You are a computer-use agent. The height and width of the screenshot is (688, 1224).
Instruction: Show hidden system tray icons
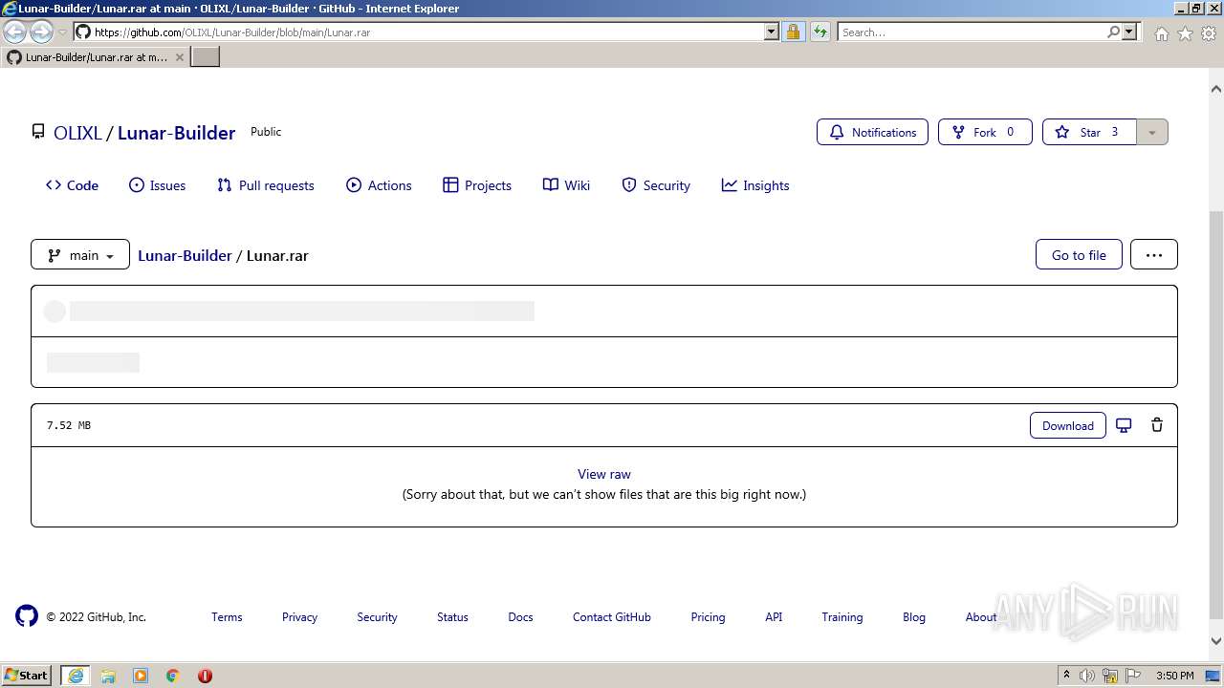[x=1066, y=676]
